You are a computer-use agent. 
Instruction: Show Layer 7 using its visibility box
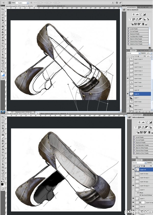pos(128,98)
